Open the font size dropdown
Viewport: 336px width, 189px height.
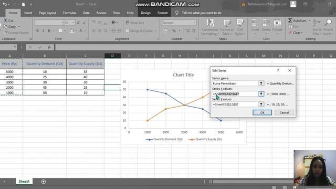click(73, 23)
